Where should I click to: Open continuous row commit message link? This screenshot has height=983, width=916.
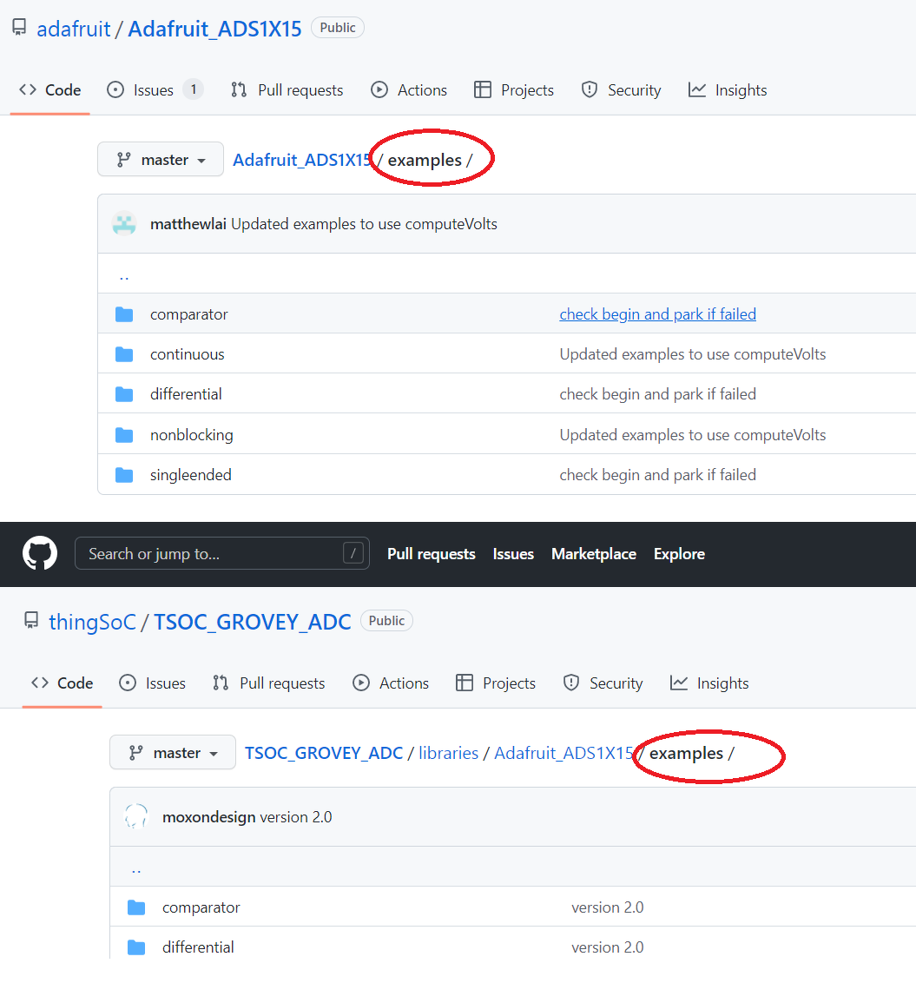[693, 354]
